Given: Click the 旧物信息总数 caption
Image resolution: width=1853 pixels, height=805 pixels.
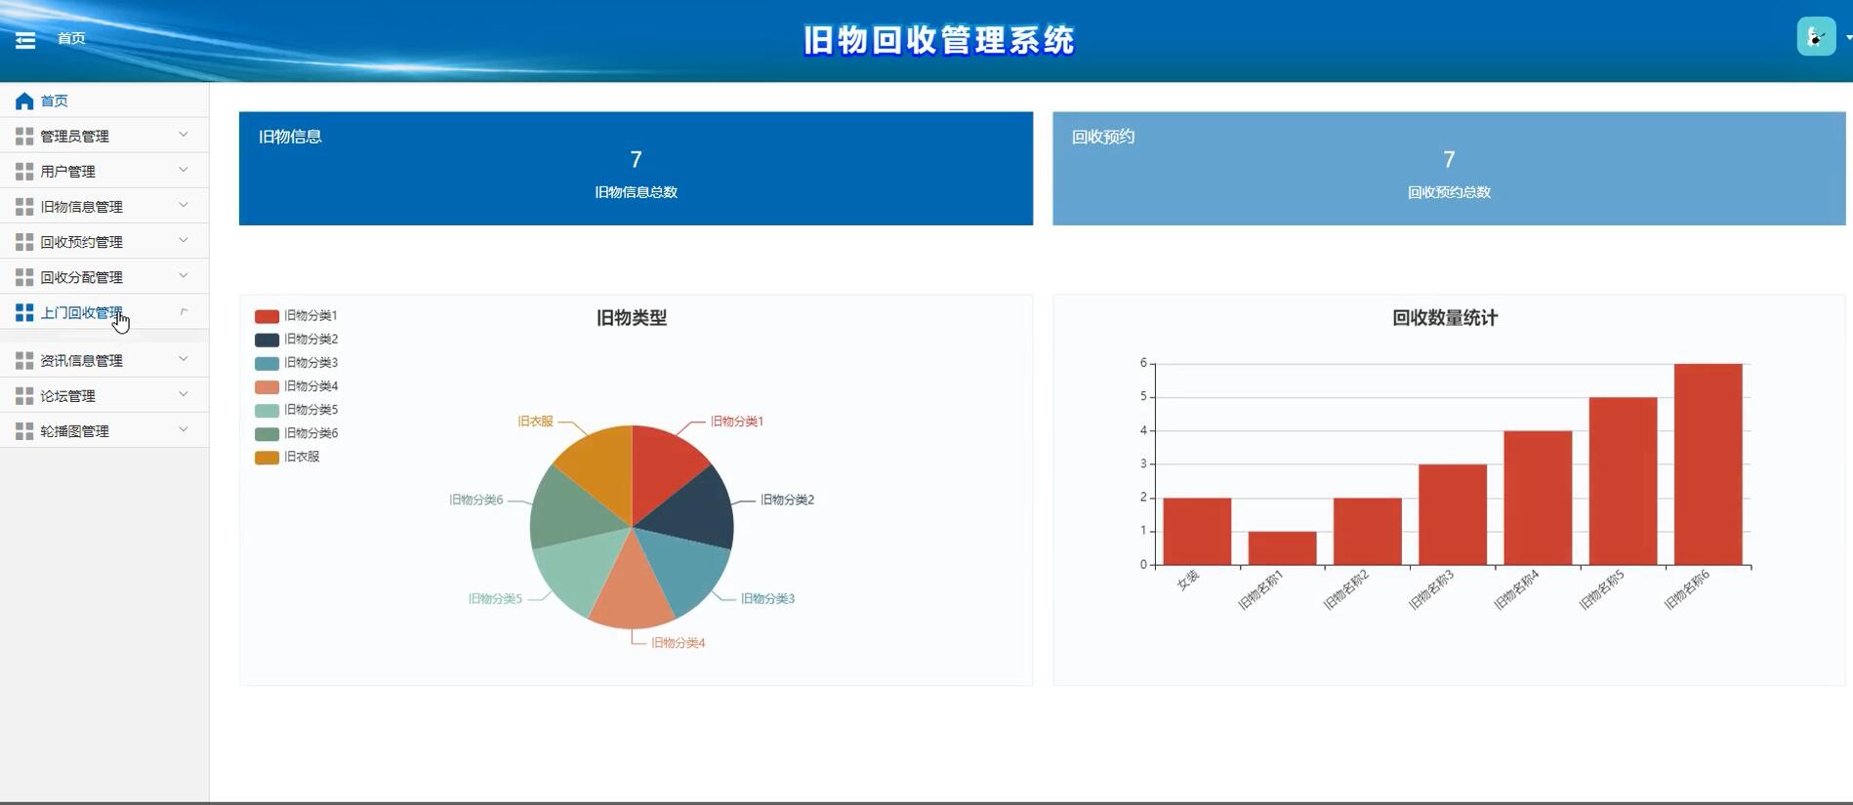Looking at the screenshot, I should (x=636, y=192).
